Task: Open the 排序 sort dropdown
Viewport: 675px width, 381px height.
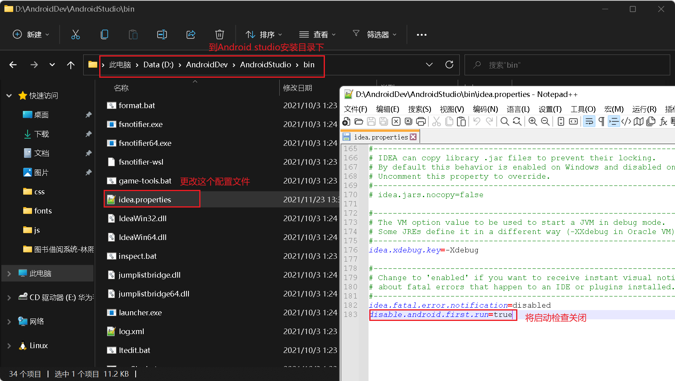Action: [x=264, y=34]
